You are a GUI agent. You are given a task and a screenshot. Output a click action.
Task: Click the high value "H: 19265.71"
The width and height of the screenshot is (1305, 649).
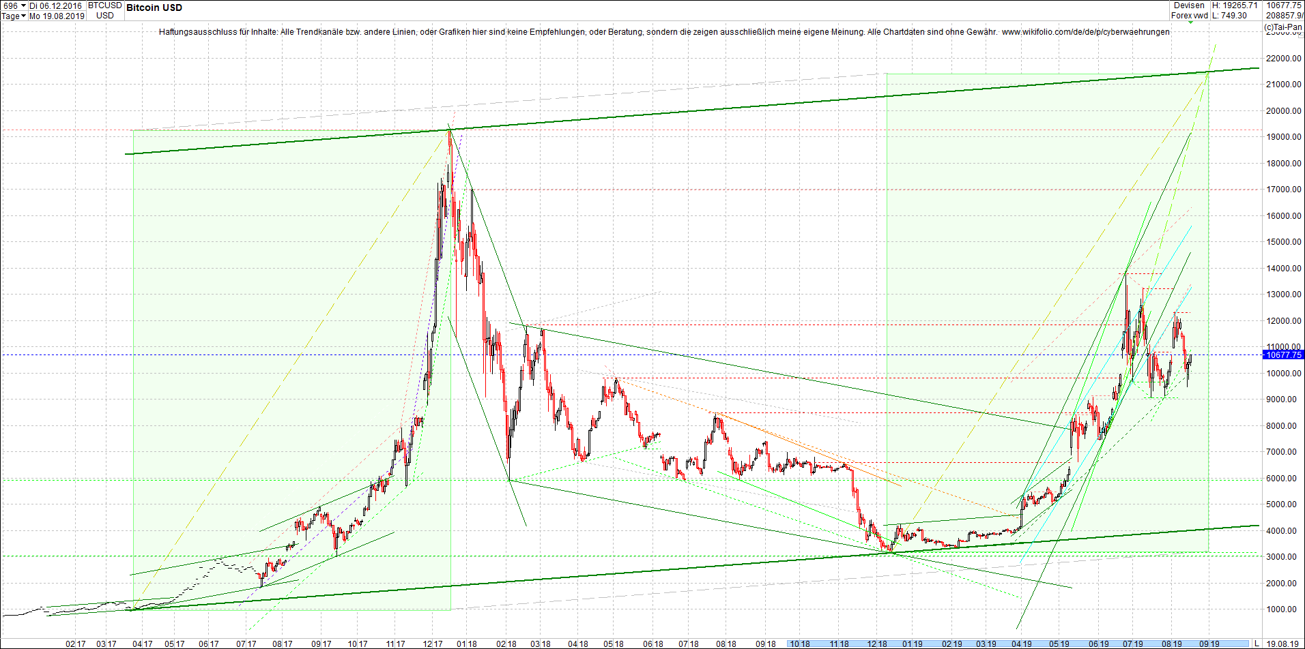pos(1233,5)
